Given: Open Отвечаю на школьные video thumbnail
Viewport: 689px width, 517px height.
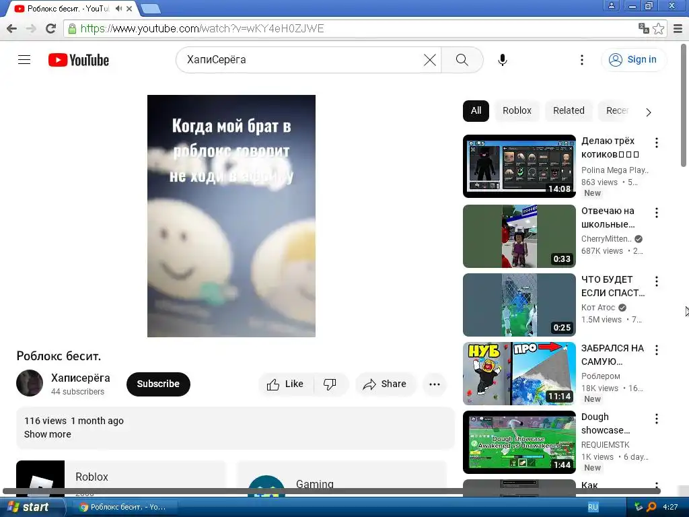Looking at the screenshot, I should coord(519,236).
